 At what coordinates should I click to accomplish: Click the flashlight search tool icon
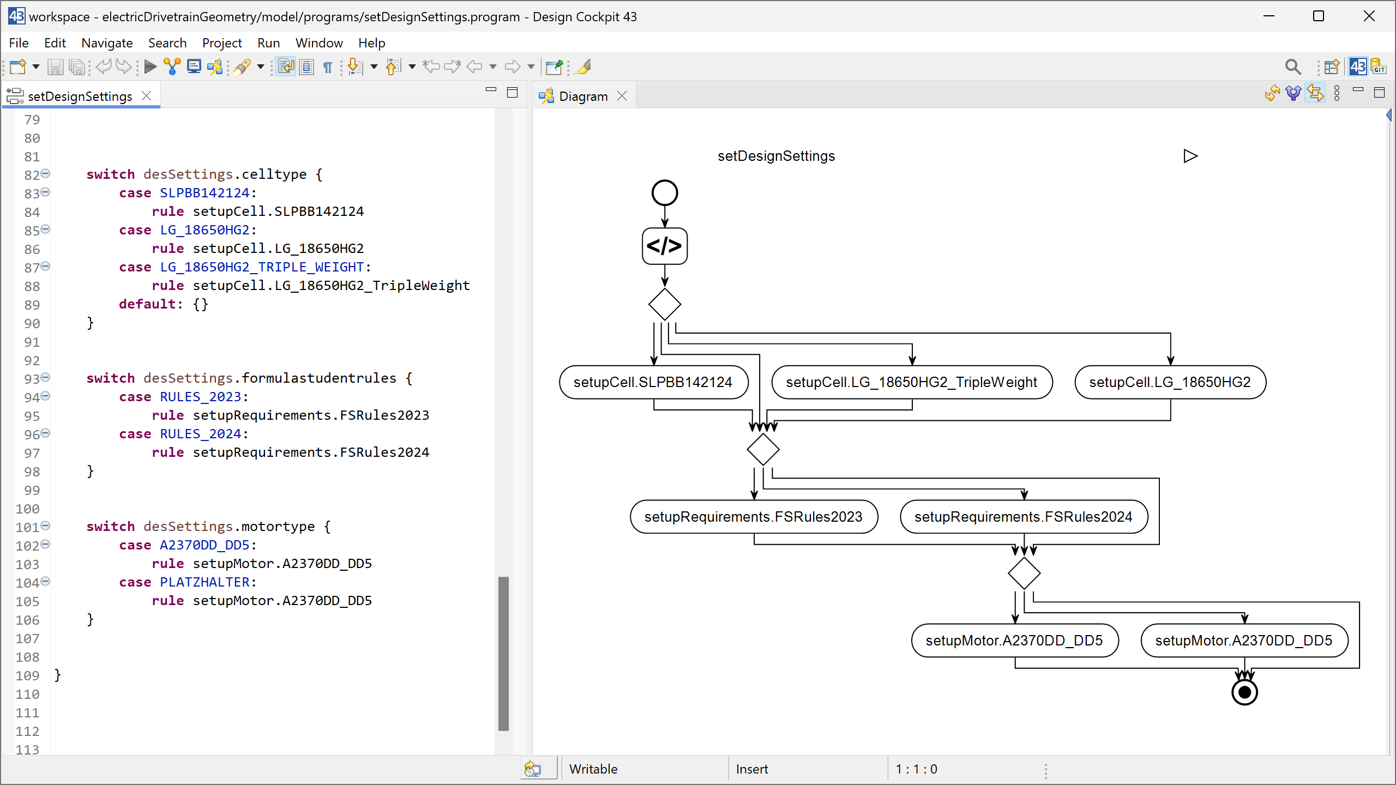(x=243, y=67)
